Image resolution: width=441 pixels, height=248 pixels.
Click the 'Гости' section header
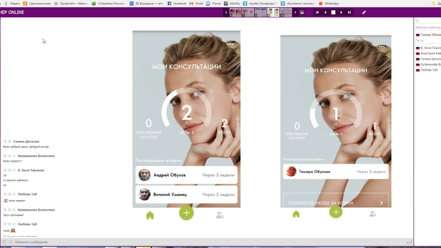pos(419,41)
